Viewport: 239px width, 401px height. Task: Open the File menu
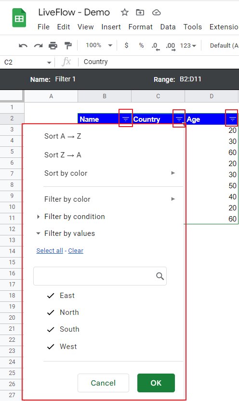click(43, 27)
